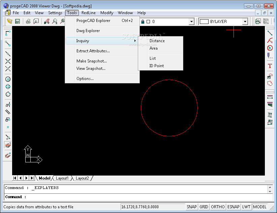Select Quadrant snap tool

(x=8, y=86)
